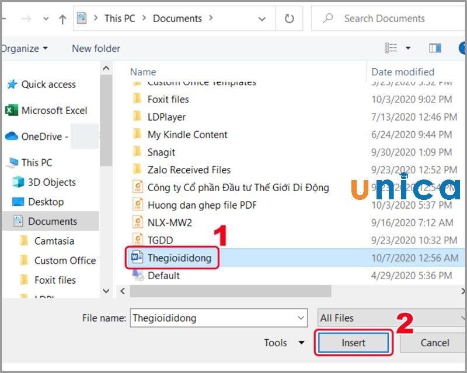Sort by the Name column header
This screenshot has width=467, height=373.
143,72
